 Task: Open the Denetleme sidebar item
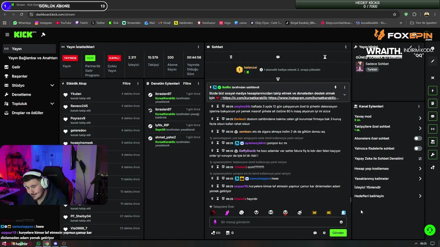pyautogui.click(x=29, y=95)
